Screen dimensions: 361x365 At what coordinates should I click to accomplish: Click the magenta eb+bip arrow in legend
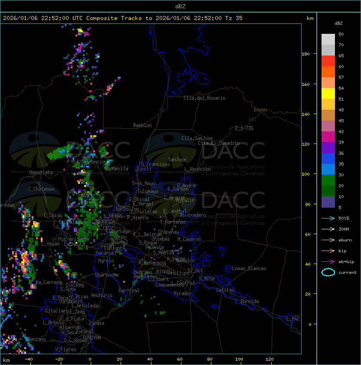point(328,262)
